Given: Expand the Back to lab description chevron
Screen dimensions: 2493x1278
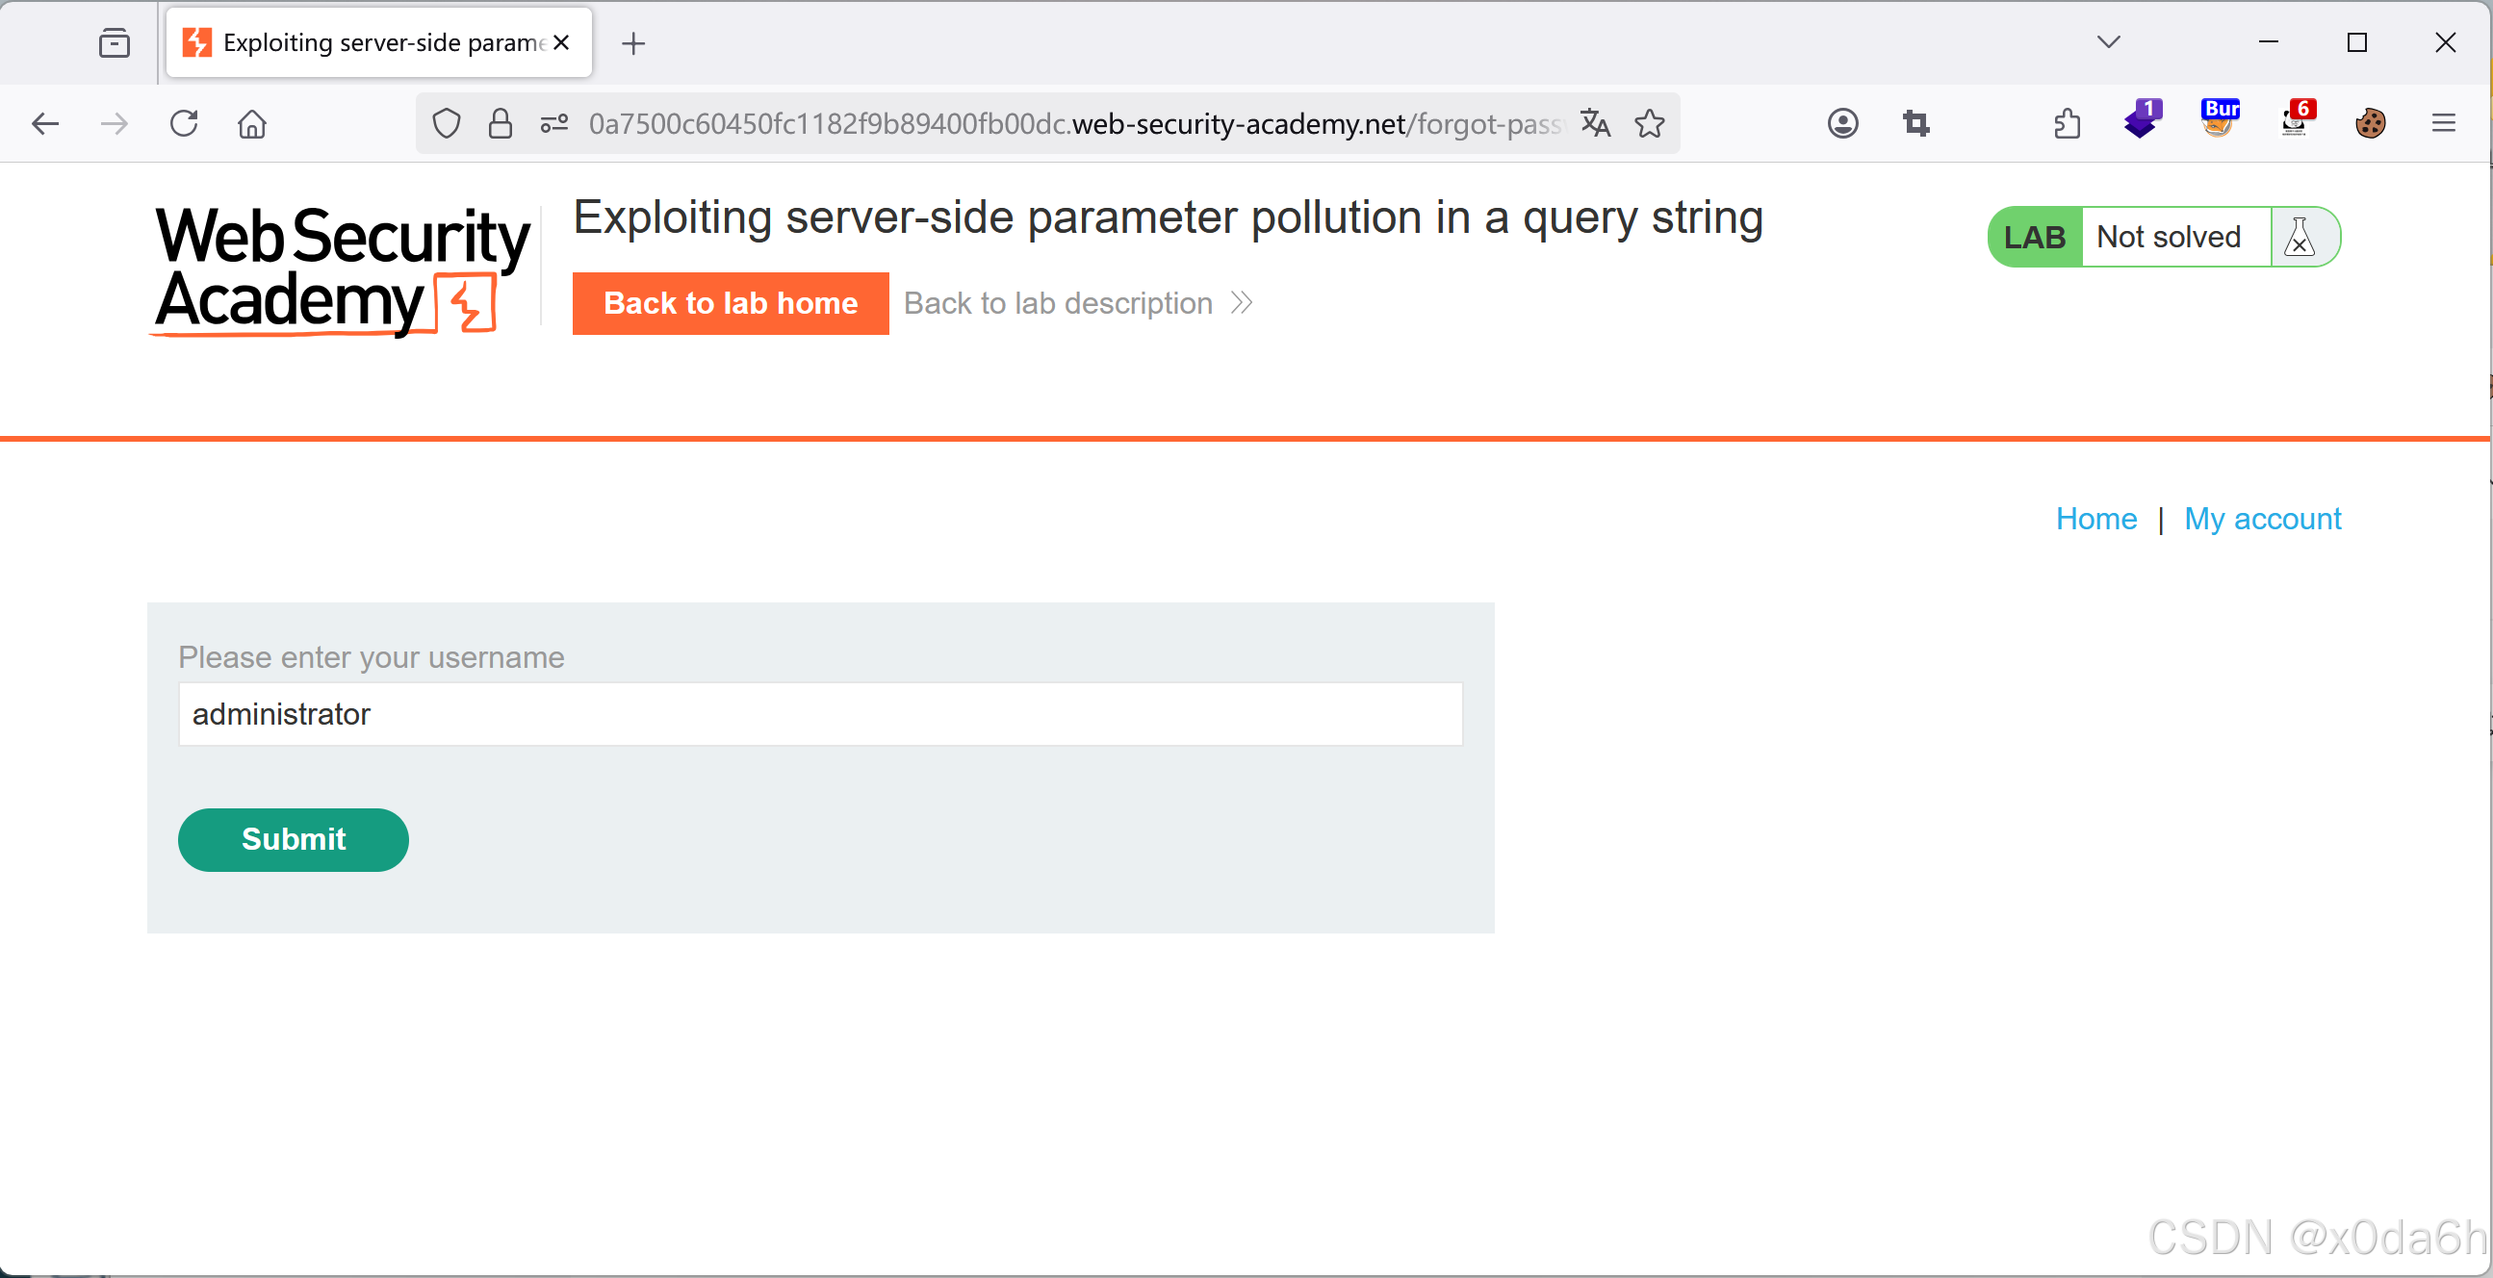Looking at the screenshot, I should 1241,303.
